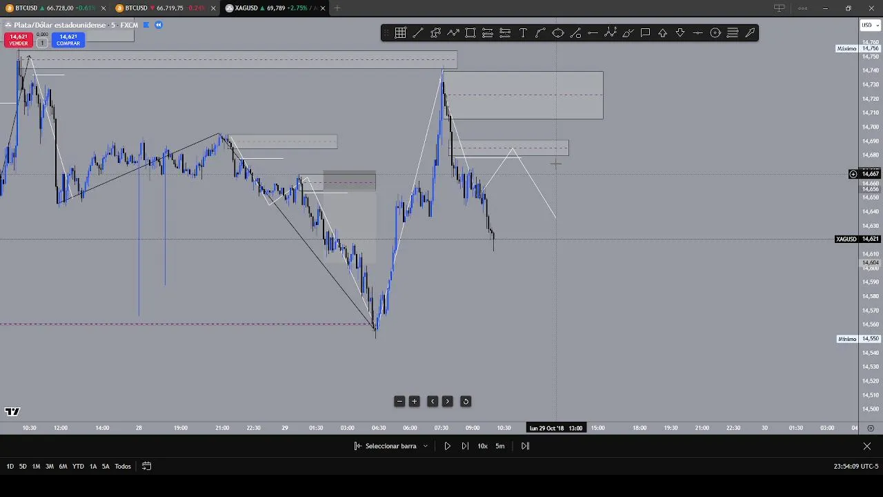Image resolution: width=883 pixels, height=497 pixels.
Task: Step forward one bar in replay
Action: coord(465,446)
